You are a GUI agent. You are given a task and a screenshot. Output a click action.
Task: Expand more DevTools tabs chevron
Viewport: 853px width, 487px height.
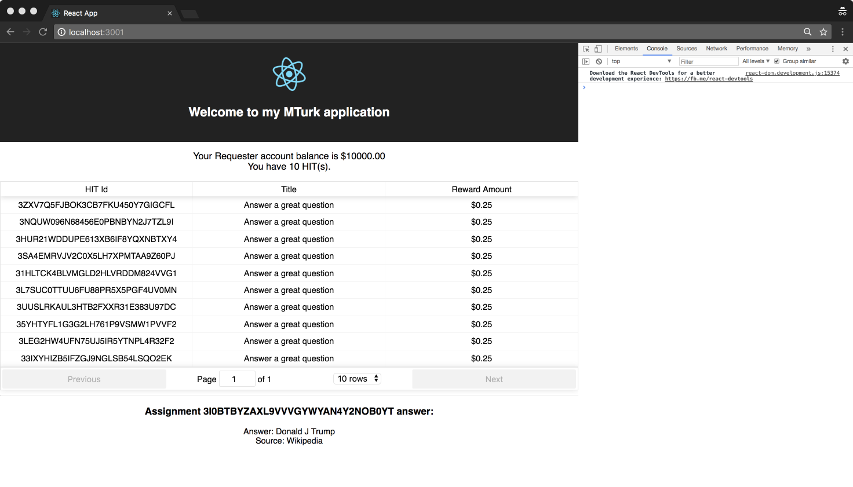pyautogui.click(x=808, y=49)
